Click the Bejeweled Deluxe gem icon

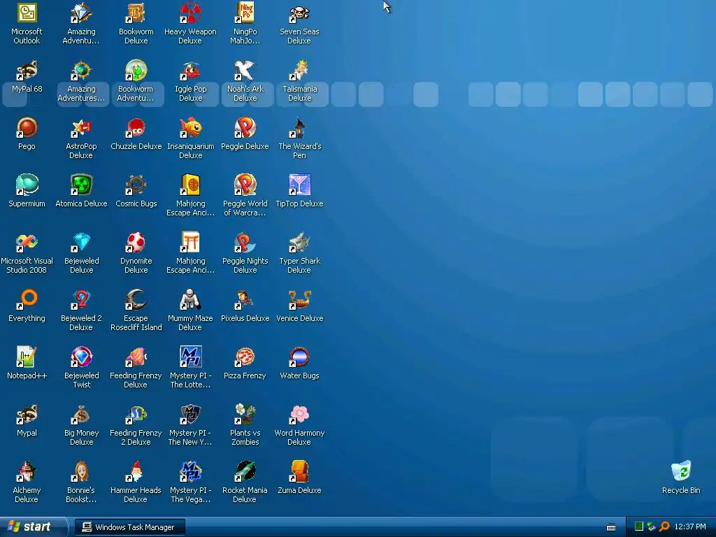(x=81, y=243)
